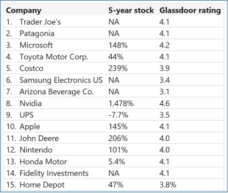Click Arizona Beverage Co. cell
The width and height of the screenshot is (228, 193).
click(x=56, y=92)
